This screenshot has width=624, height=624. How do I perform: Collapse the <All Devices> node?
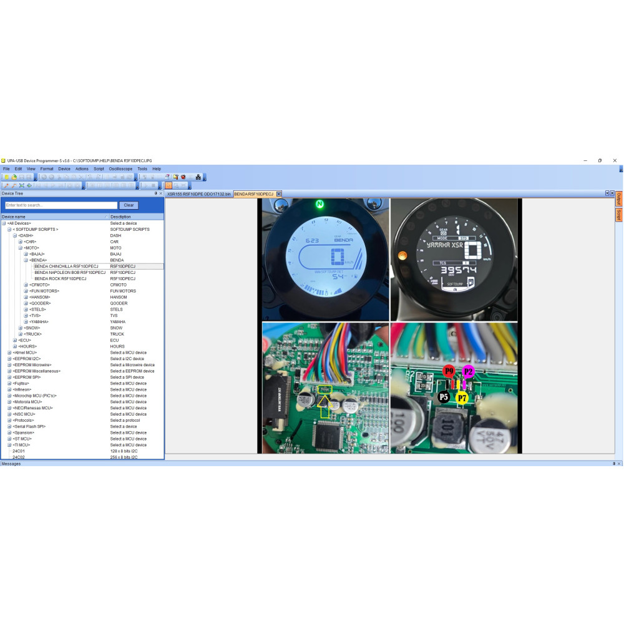tap(4, 223)
